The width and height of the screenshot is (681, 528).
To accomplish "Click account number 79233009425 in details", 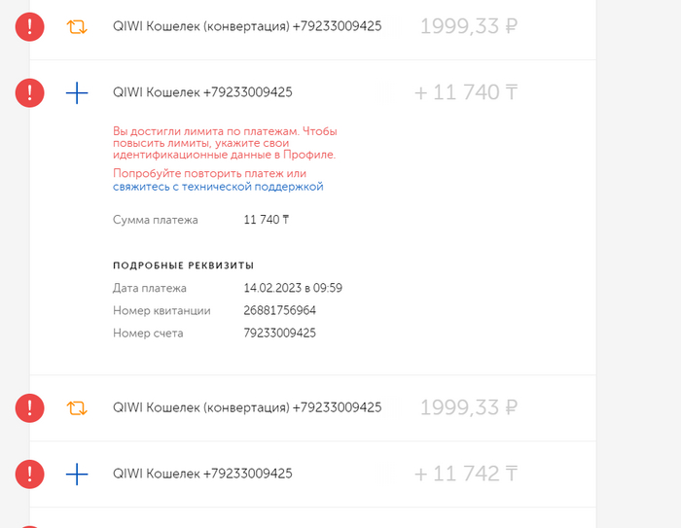I will (279, 334).
